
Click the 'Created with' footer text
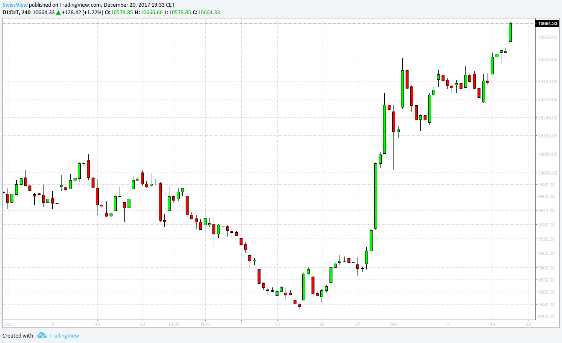click(x=18, y=335)
